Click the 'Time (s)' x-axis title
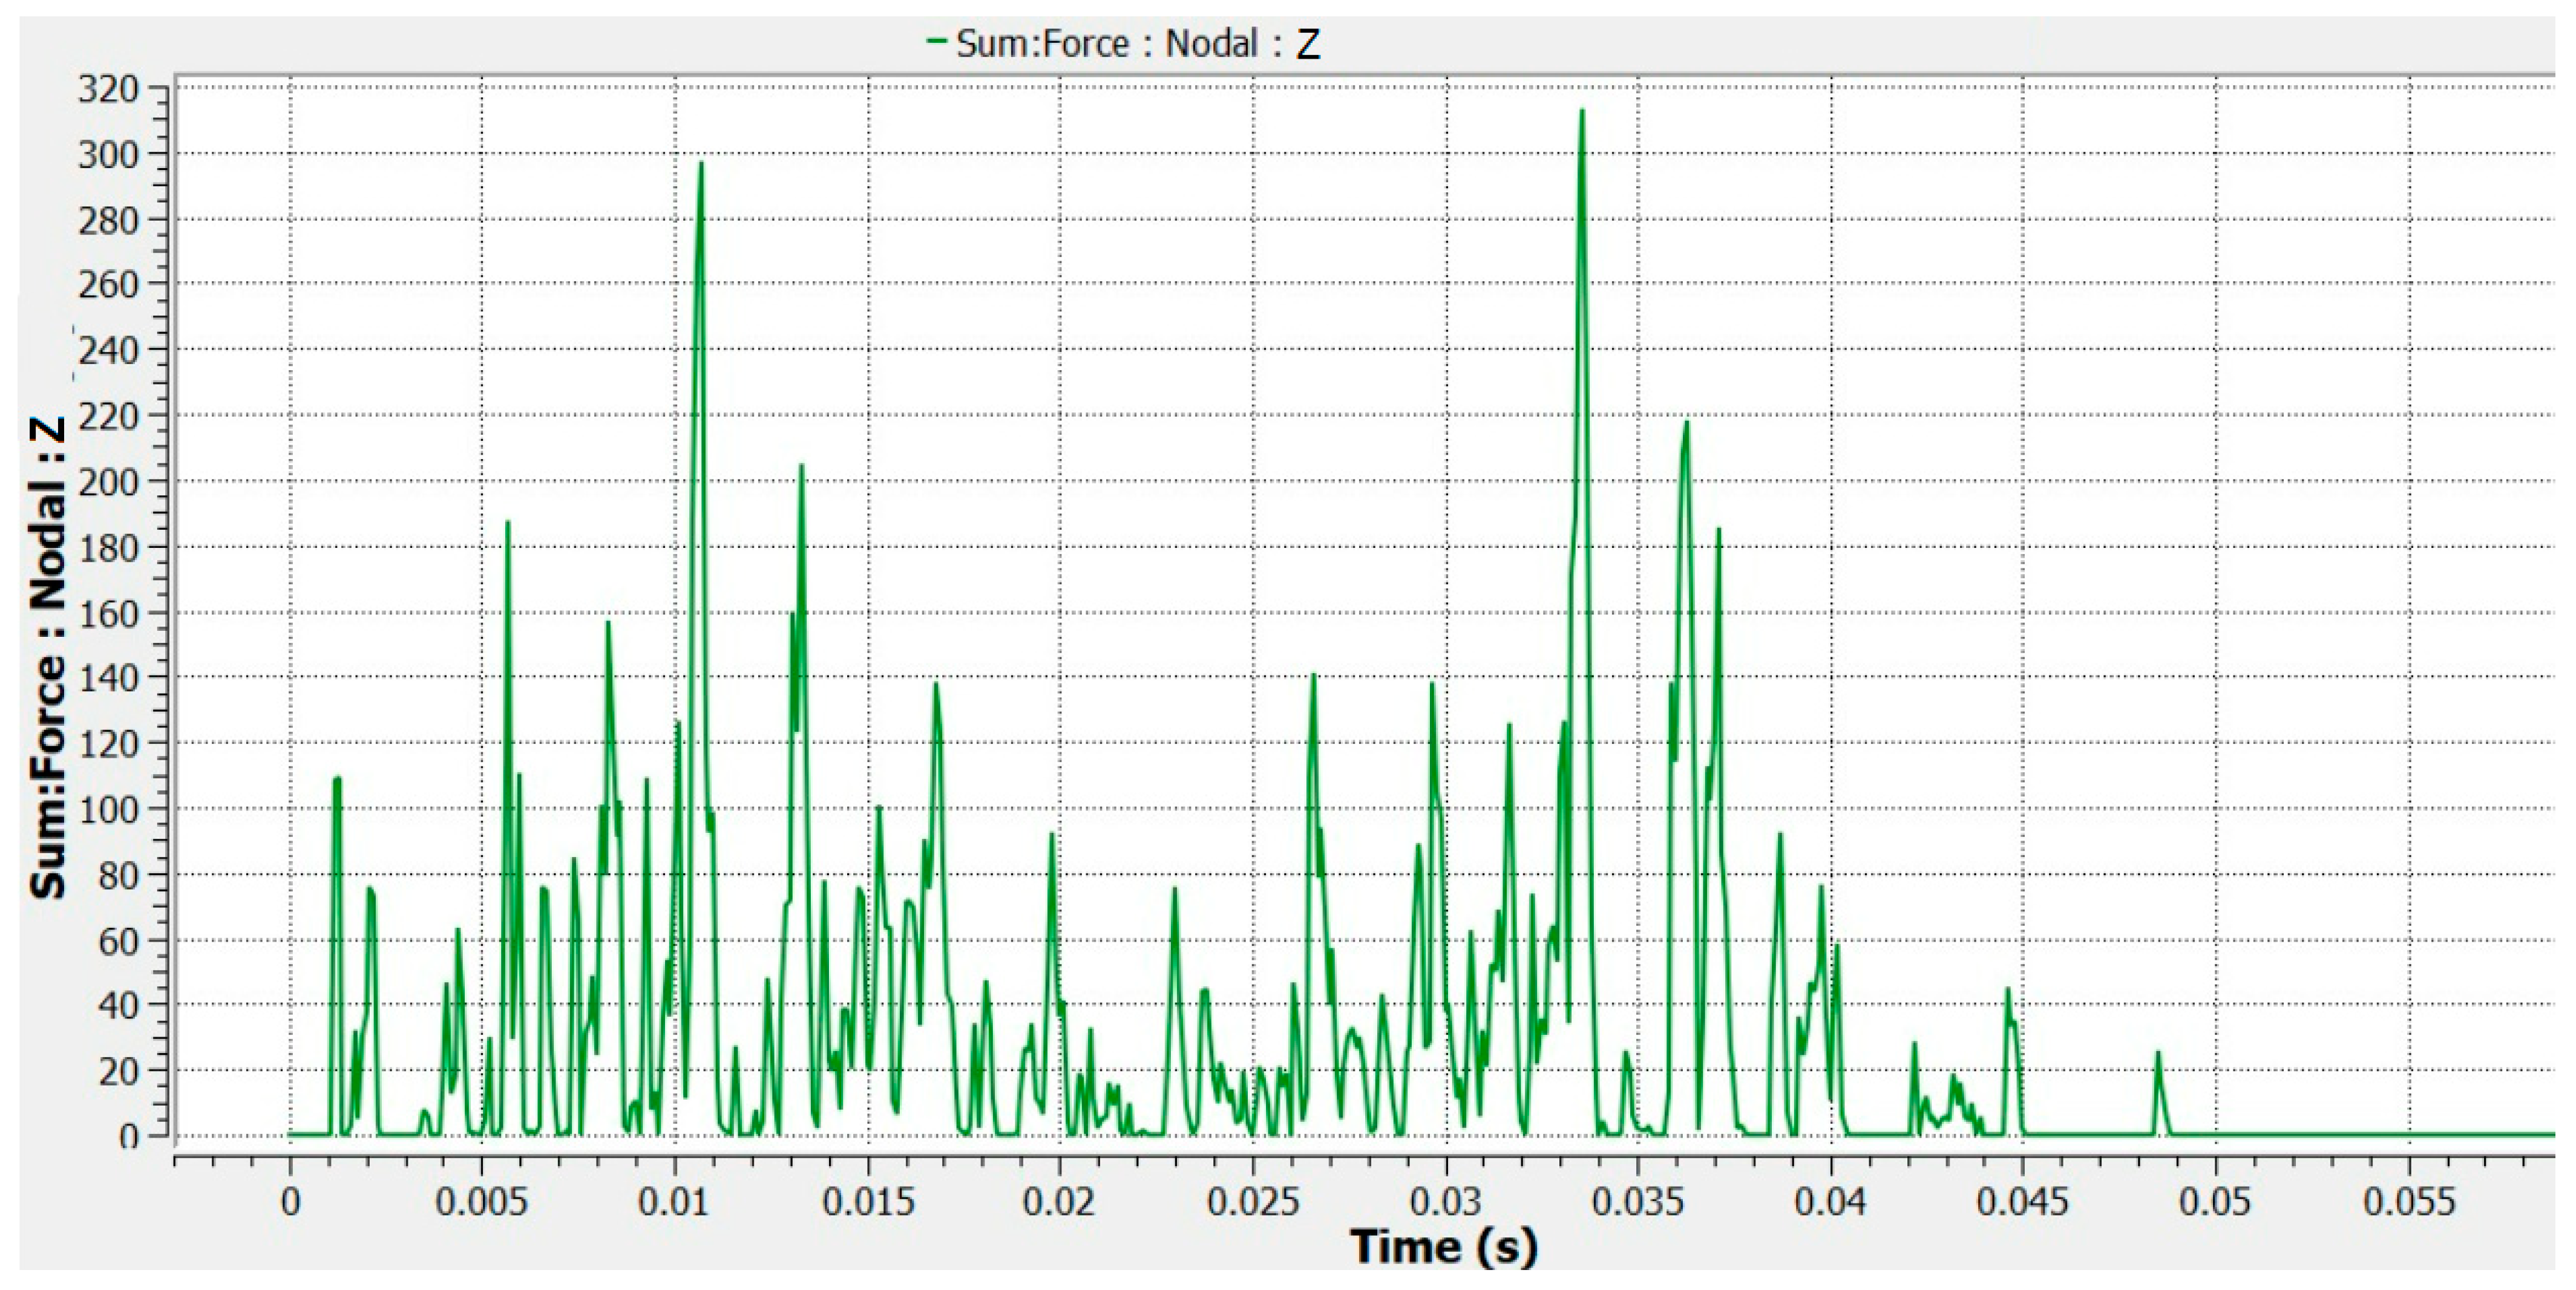Screen dimensions: 2576x1290 click(x=1443, y=1246)
